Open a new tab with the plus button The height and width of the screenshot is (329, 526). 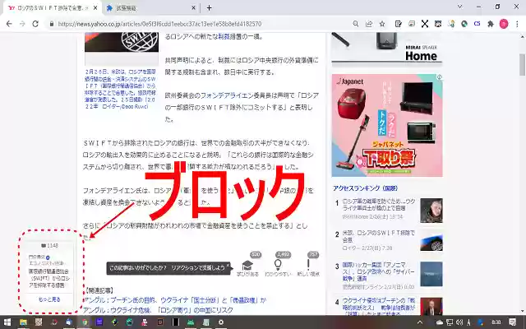[209, 7]
